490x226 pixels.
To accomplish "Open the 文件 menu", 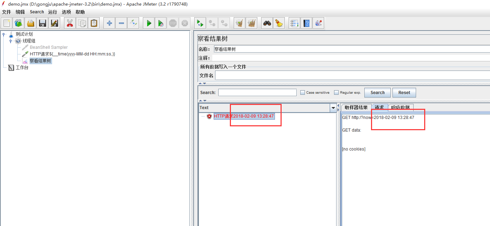I will coord(6,12).
